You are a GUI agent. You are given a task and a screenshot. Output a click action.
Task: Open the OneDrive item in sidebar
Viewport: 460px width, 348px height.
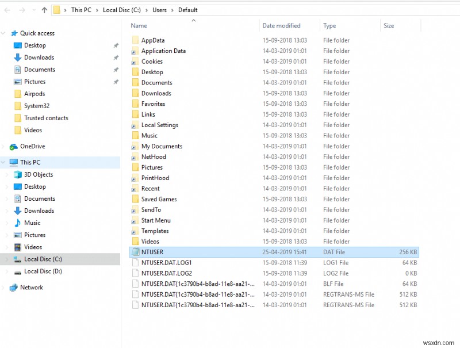pos(32,146)
